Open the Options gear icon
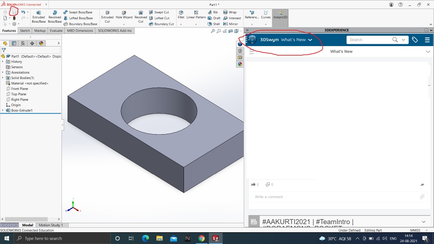The width and height of the screenshot is (434, 244). point(14,24)
